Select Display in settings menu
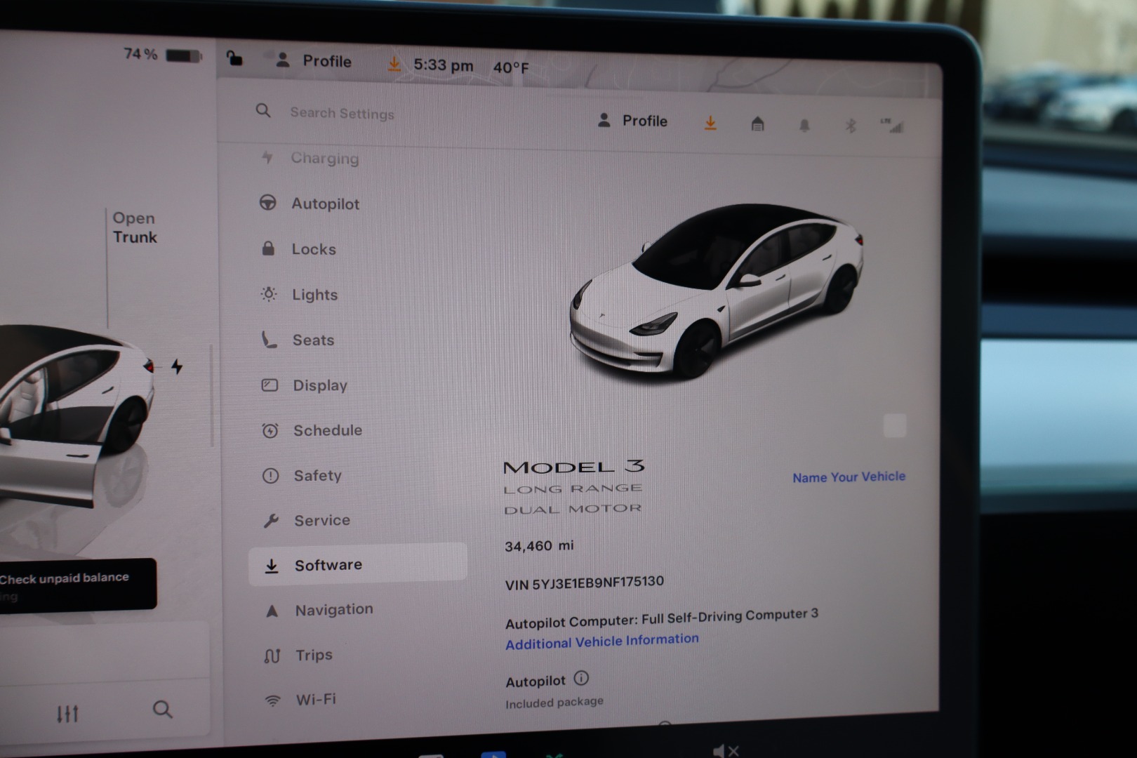This screenshot has height=758, width=1137. tap(319, 385)
